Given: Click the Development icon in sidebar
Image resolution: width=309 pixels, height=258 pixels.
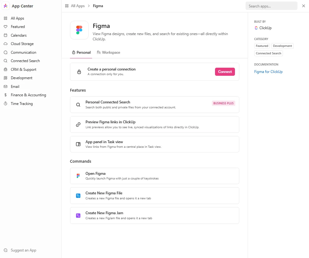Looking at the screenshot, I should click(6, 78).
